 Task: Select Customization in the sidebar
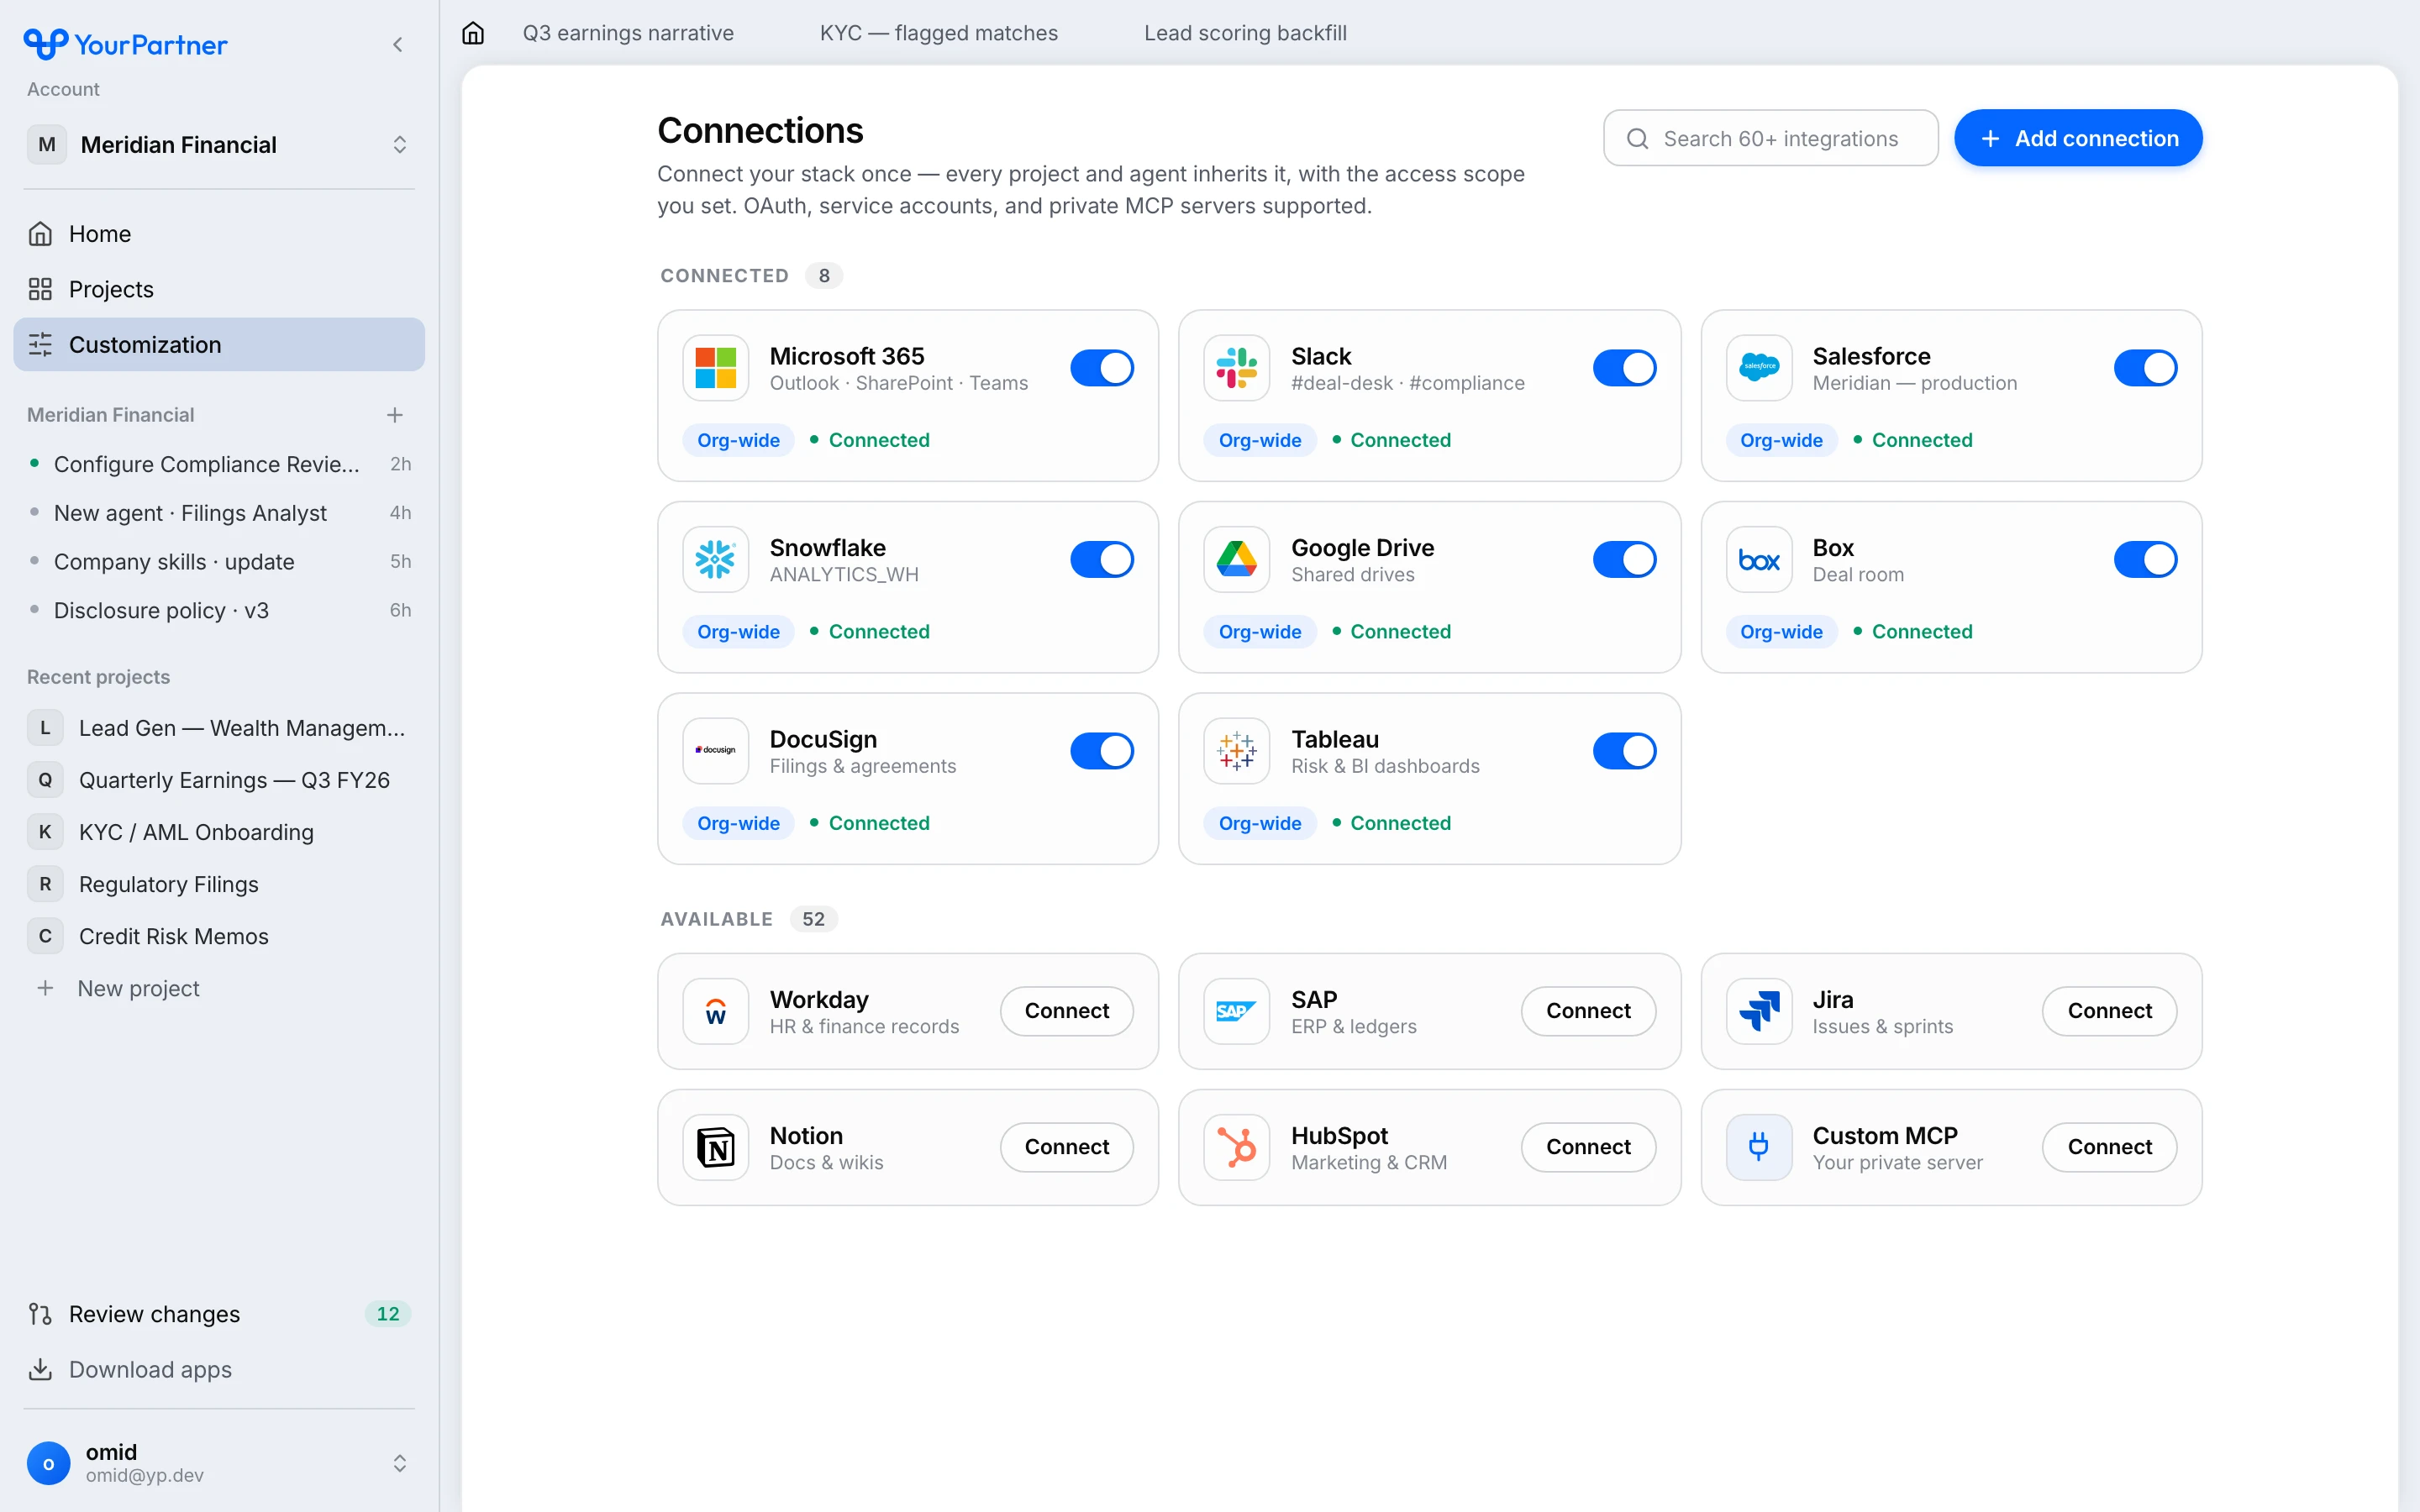click(219, 345)
